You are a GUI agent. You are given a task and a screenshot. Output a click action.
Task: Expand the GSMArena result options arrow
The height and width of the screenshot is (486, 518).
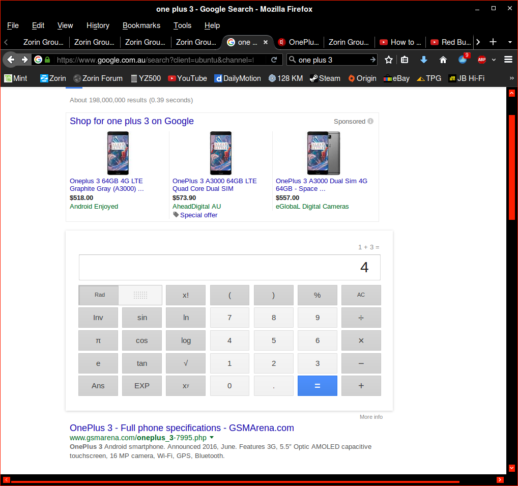pos(212,438)
